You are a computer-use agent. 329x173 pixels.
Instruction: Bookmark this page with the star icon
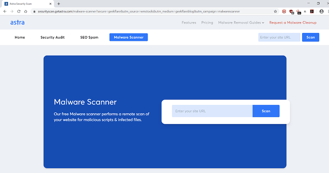(x=275, y=11)
